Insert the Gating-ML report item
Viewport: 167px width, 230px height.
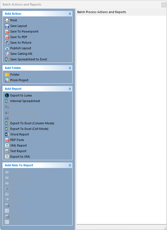[15, 200]
